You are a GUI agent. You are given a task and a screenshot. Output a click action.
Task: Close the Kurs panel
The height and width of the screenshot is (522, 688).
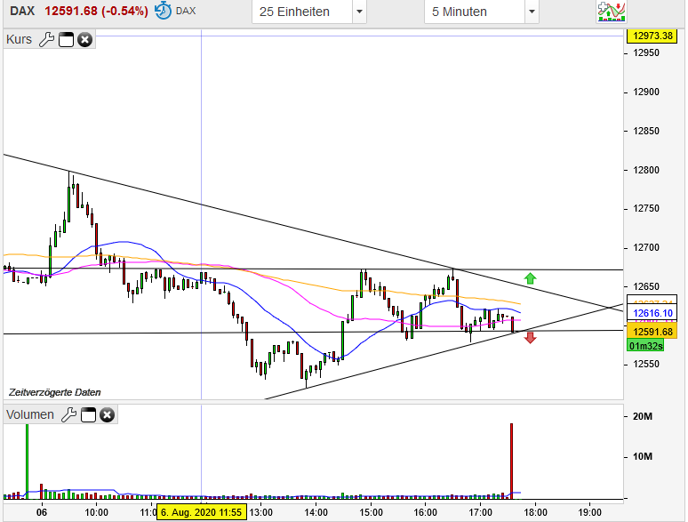coord(85,39)
